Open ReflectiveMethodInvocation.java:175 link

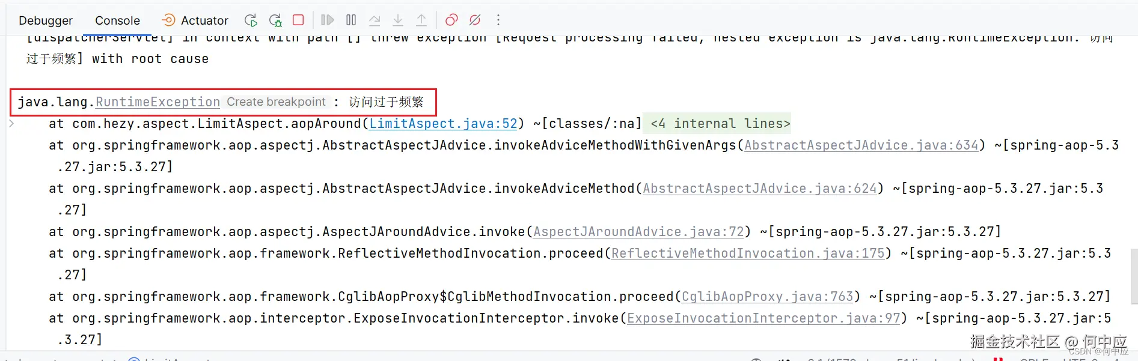(748, 253)
